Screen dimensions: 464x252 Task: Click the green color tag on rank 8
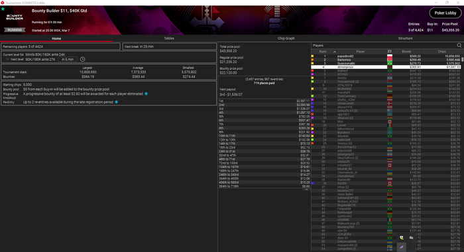tap(312, 82)
